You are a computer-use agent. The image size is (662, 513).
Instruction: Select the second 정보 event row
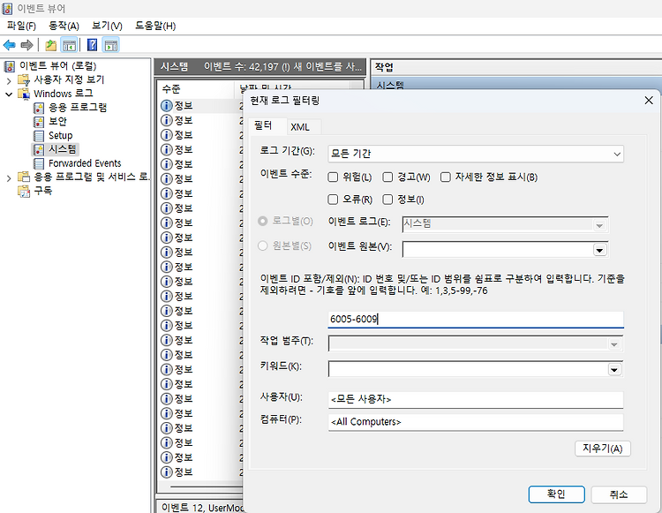[x=200, y=120]
